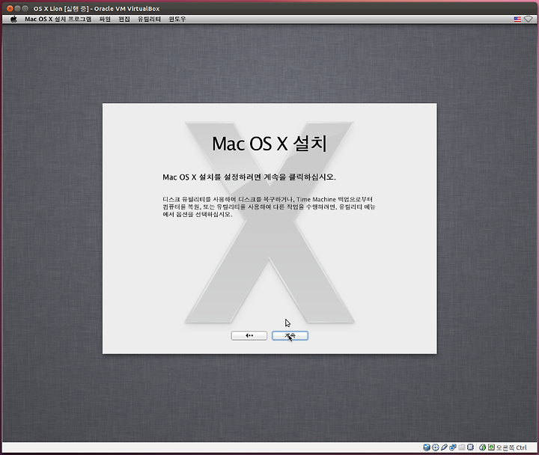Click the VirtualBox shared folders icon

[462, 447]
